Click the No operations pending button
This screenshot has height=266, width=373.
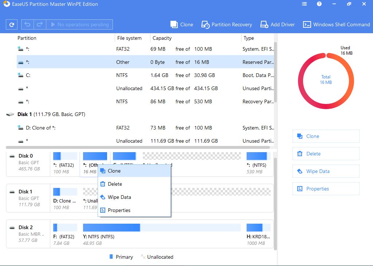(x=79, y=24)
